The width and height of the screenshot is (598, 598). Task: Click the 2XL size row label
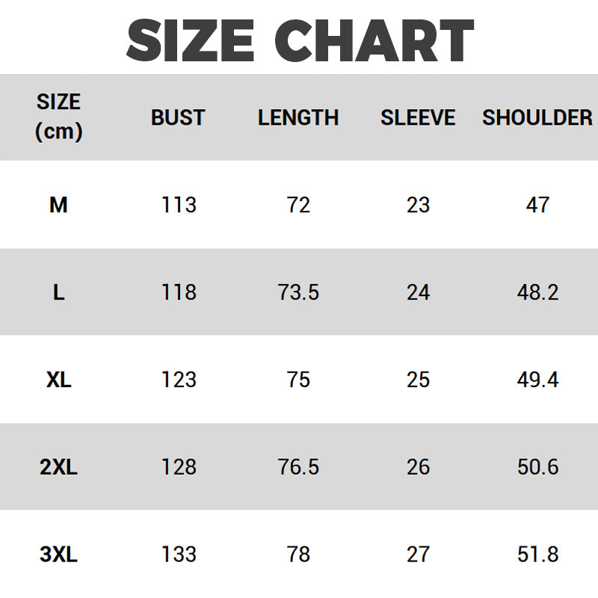pyautogui.click(x=58, y=467)
